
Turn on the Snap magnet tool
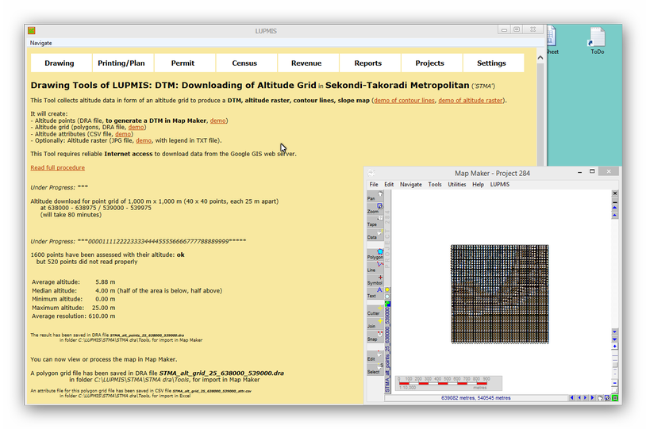(x=375, y=336)
